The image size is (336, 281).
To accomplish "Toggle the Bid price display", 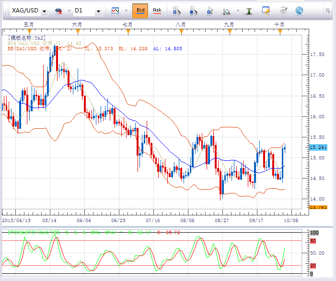I will tap(140, 10).
